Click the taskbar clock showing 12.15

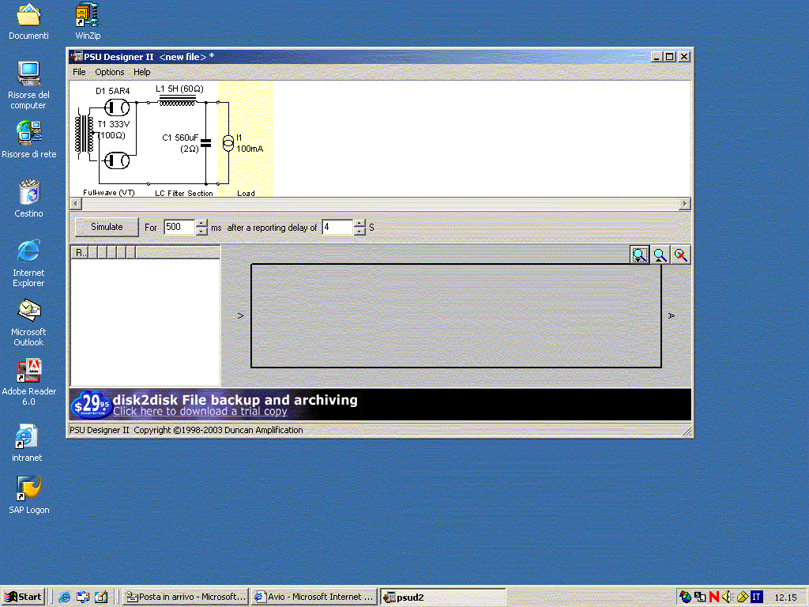coord(786,598)
